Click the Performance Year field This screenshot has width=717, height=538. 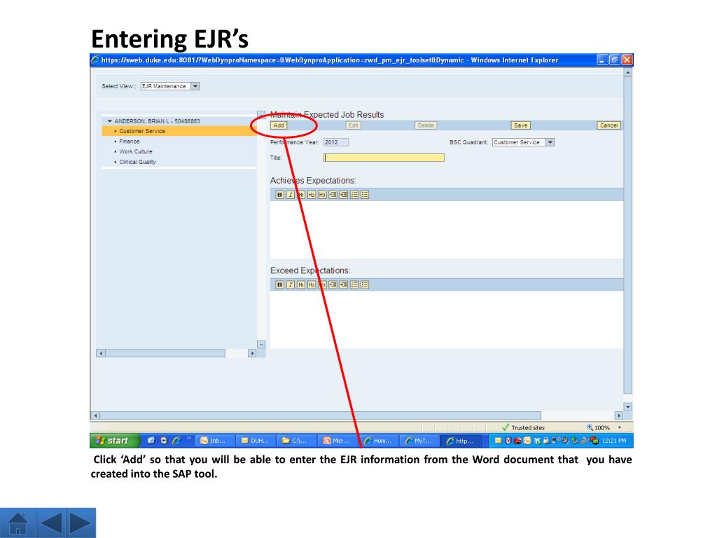pyautogui.click(x=335, y=142)
